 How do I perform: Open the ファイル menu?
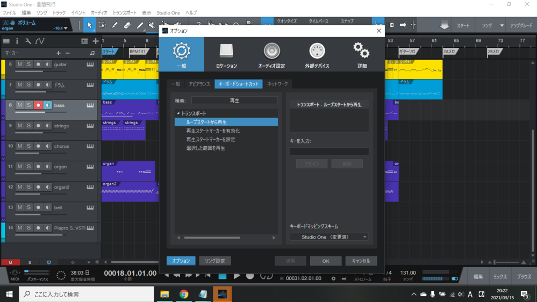(9, 13)
